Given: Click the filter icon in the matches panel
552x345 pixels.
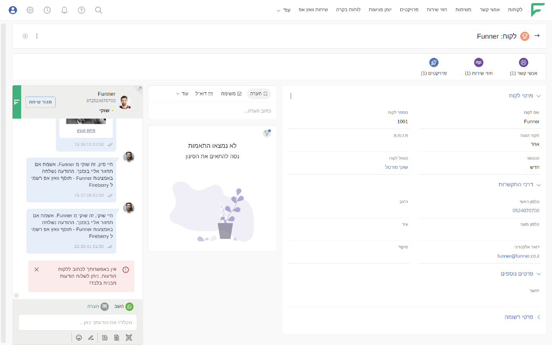Looking at the screenshot, I should [267, 133].
